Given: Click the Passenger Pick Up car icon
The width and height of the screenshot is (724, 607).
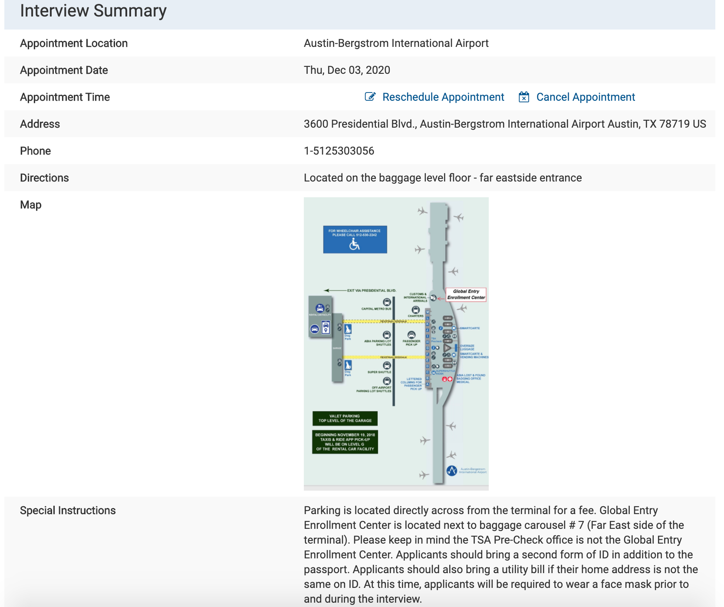Looking at the screenshot, I should (x=411, y=335).
